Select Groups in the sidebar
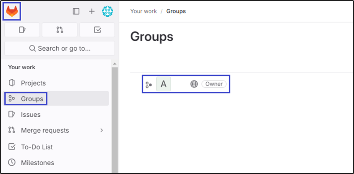The width and height of the screenshot is (354, 174). click(32, 99)
